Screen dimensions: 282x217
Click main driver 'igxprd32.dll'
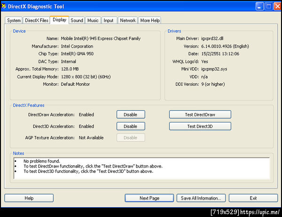click(x=212, y=39)
